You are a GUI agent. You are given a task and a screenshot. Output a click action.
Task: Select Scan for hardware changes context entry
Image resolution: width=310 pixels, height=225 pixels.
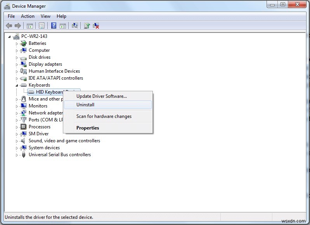coord(108,116)
